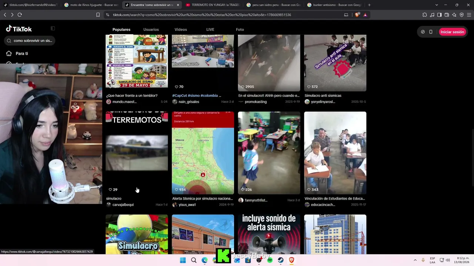Click 'Simulacro anti sismicas' caption text
Screen dimensions: 474x266
[323, 96]
